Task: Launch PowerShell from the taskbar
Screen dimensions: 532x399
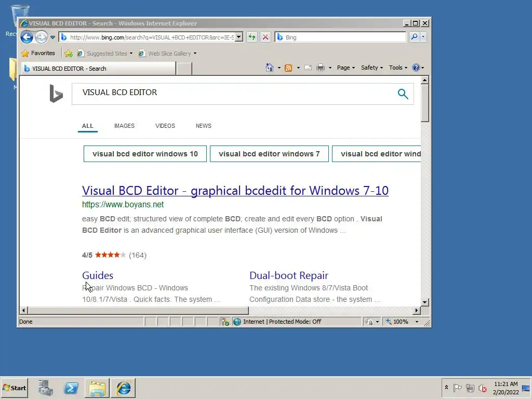Action: (71, 388)
